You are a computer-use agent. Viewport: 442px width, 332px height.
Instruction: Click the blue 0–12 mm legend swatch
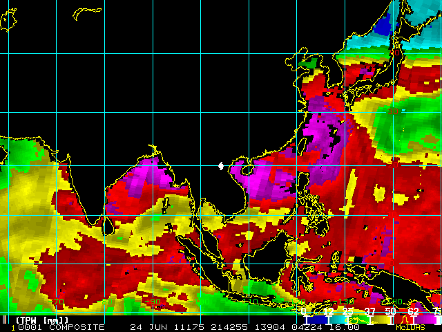[317, 320]
